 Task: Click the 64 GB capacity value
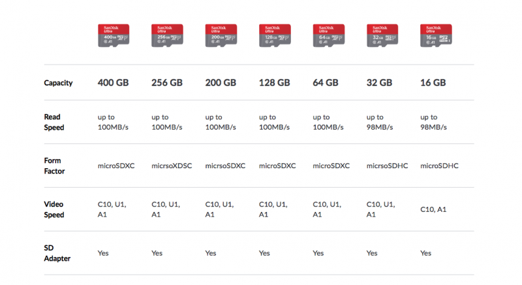(326, 82)
